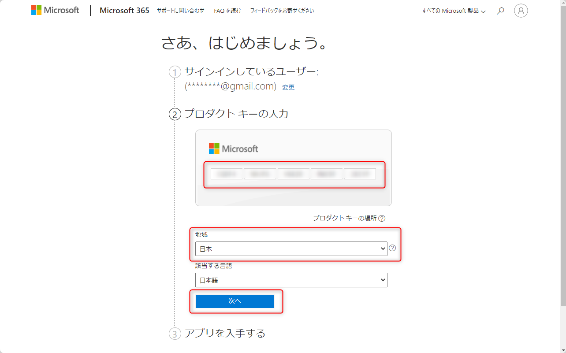Click the プロダクト キーの入力 step heading
This screenshot has height=353, width=566.
point(236,114)
